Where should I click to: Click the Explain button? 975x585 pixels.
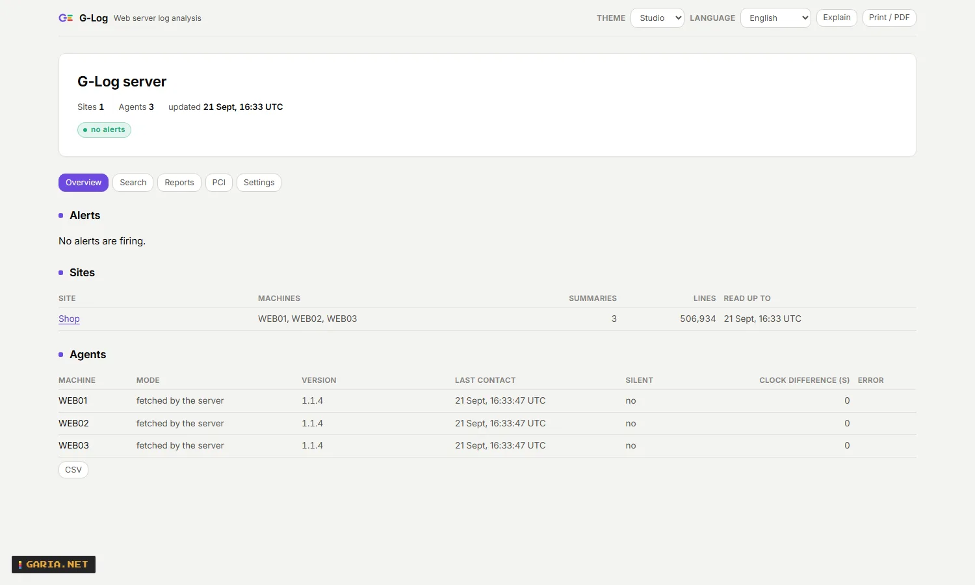pos(837,18)
